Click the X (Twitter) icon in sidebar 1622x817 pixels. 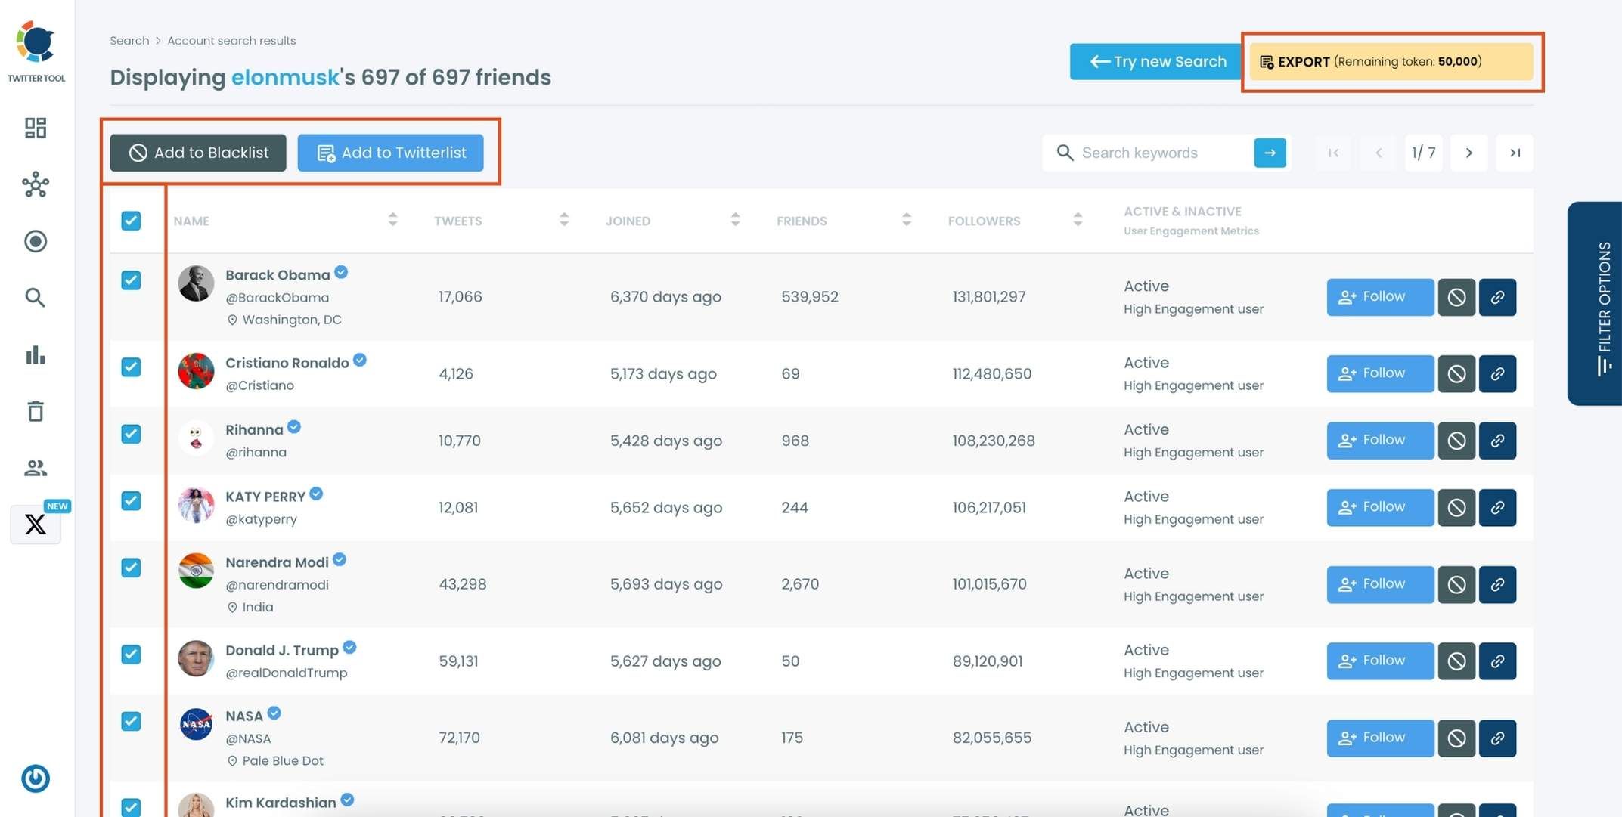coord(36,525)
